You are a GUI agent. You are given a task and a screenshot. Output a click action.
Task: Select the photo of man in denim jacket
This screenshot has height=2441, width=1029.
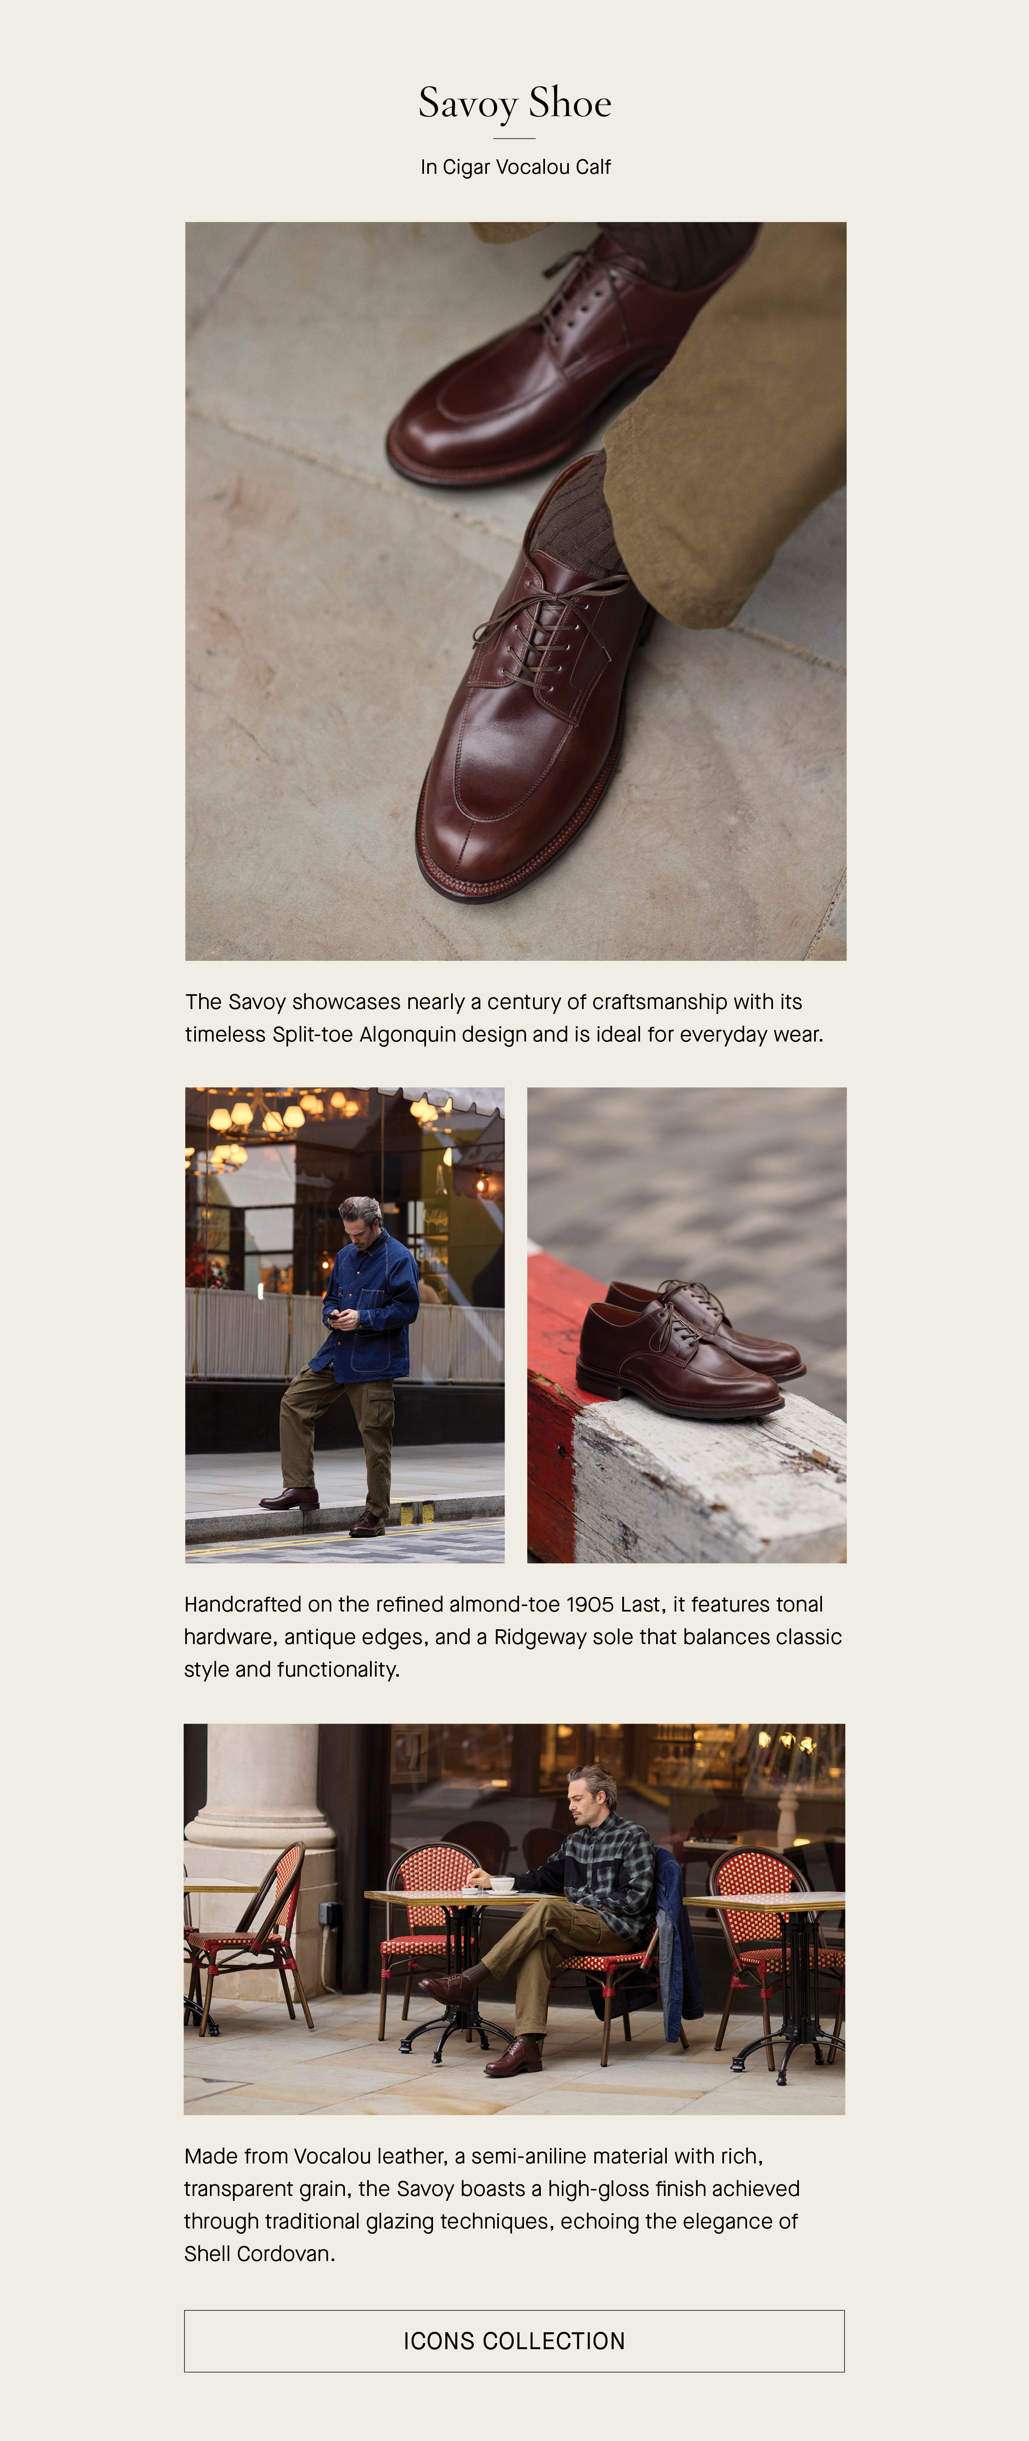345,1325
